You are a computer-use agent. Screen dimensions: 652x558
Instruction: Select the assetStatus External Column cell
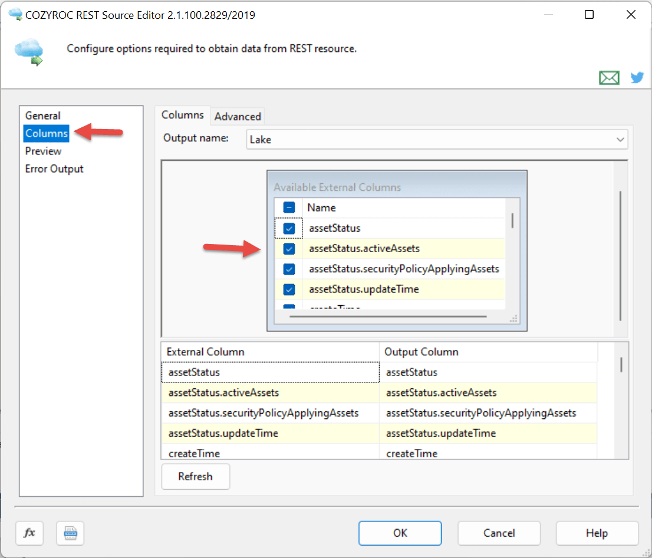pyautogui.click(x=270, y=372)
